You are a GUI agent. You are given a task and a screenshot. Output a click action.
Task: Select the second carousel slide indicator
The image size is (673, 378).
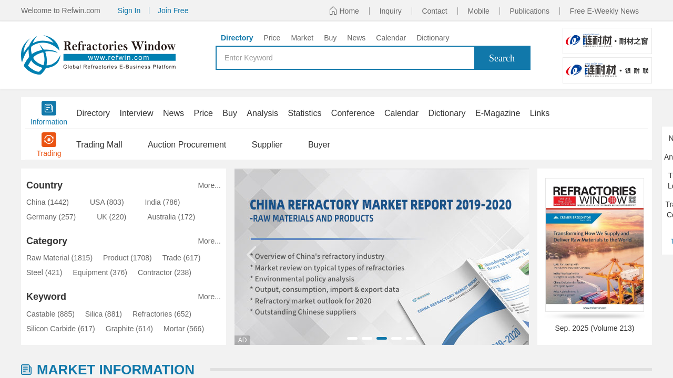[367, 338]
